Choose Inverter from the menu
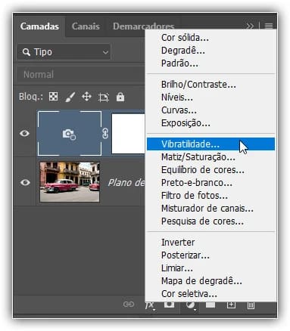Image resolution: width=290 pixels, height=331 pixels. [x=178, y=243]
